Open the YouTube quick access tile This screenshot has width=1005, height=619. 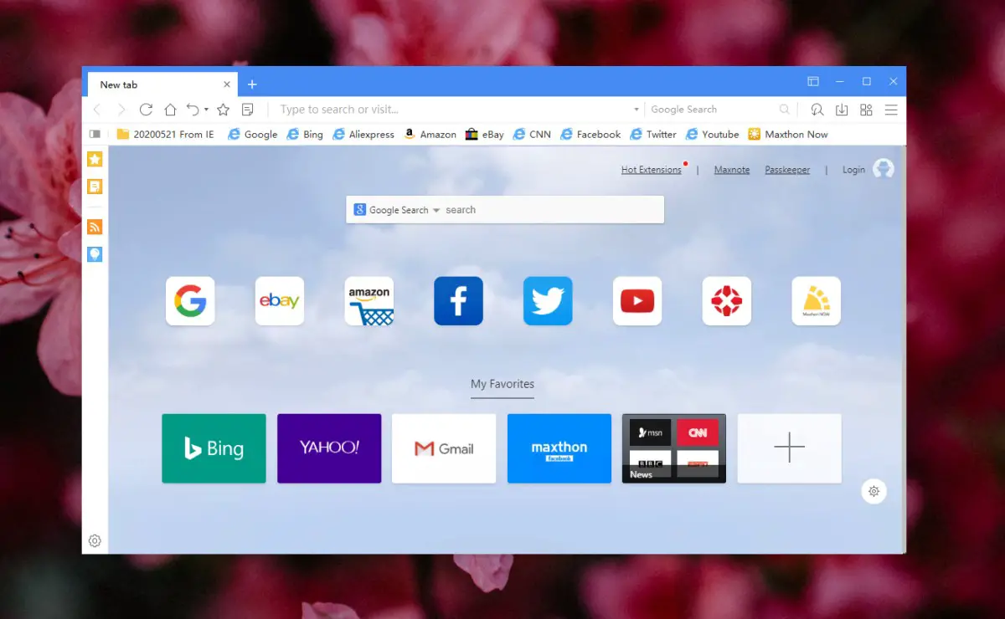coord(637,301)
